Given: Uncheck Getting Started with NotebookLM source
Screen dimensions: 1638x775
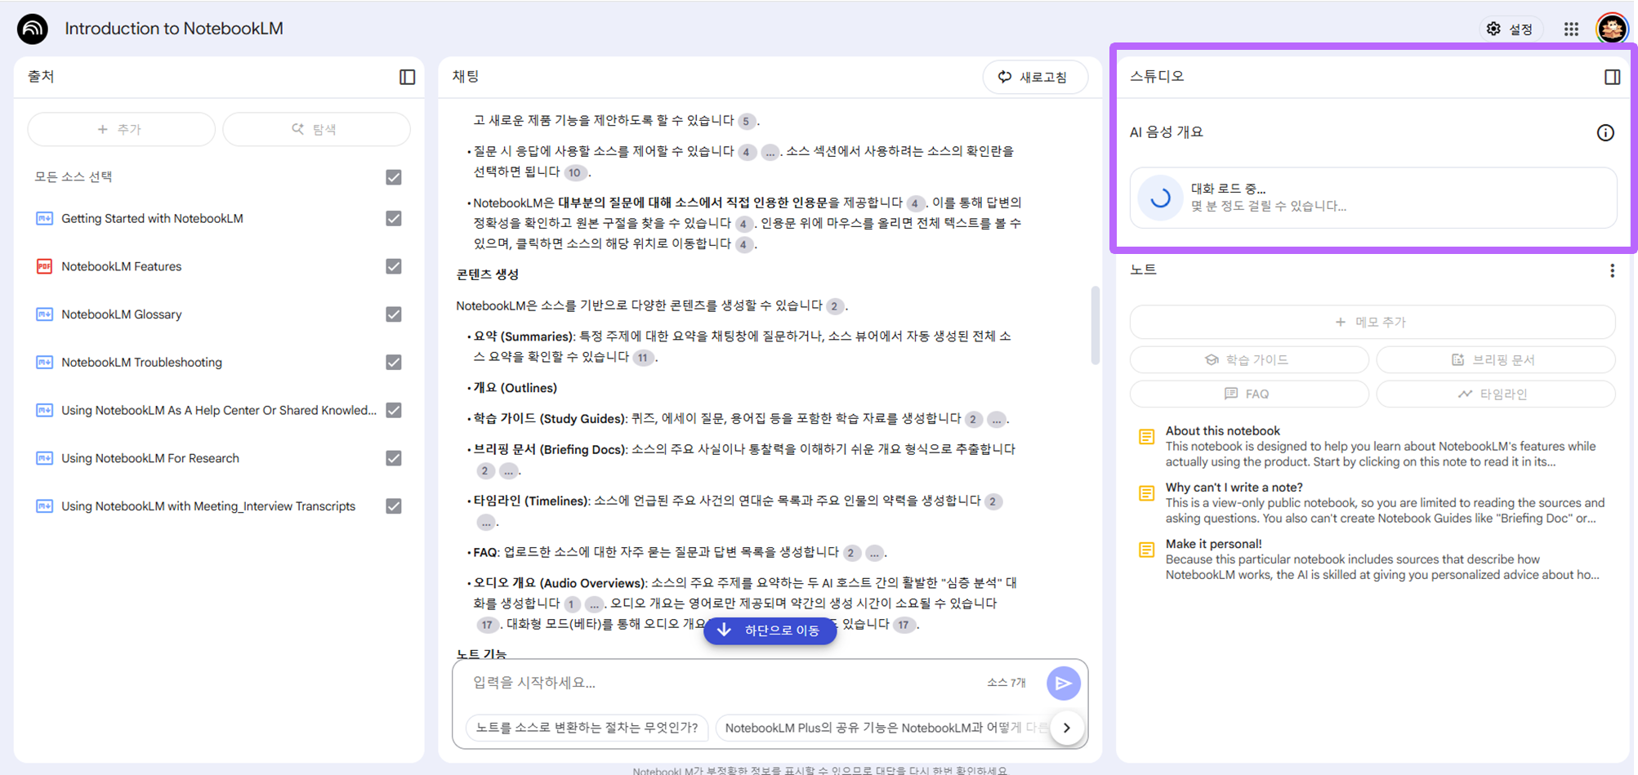Looking at the screenshot, I should click(x=394, y=218).
